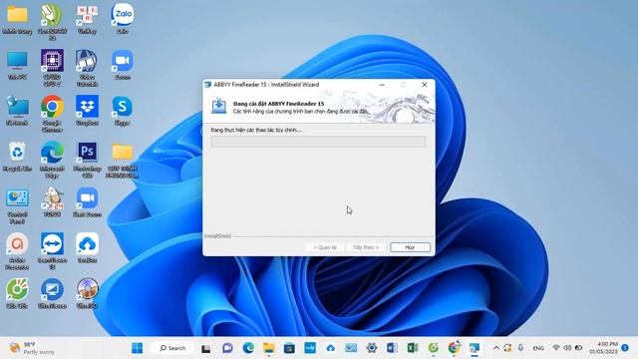The height and width of the screenshot is (359, 638).
Task: Open the UniKey desktop shortcut
Action: tap(87, 19)
